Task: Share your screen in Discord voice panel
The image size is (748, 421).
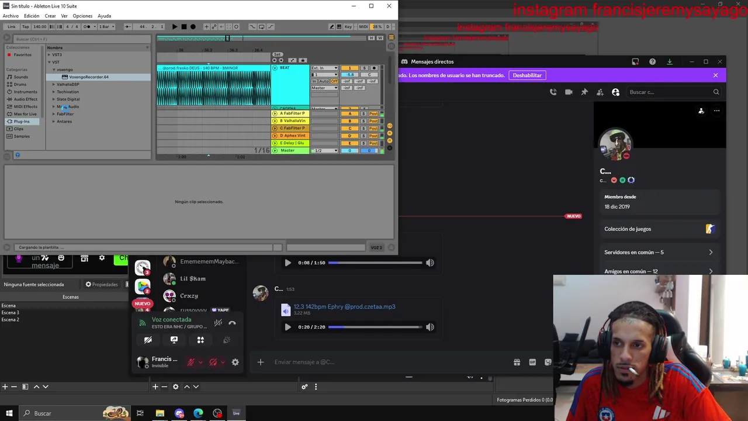Action: pos(174,340)
